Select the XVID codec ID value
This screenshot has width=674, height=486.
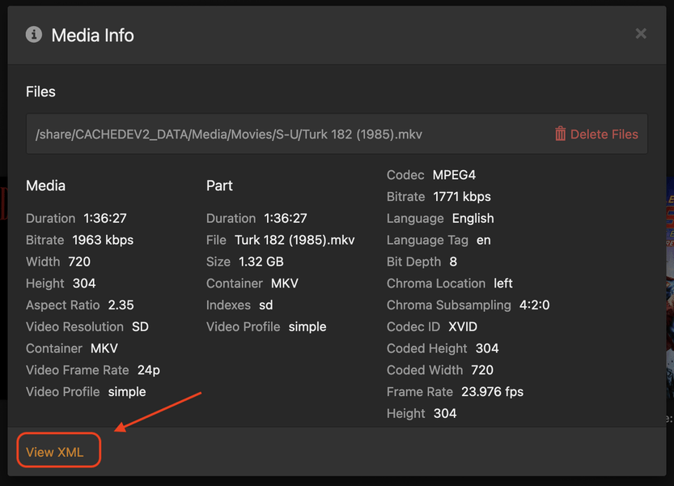click(x=462, y=327)
